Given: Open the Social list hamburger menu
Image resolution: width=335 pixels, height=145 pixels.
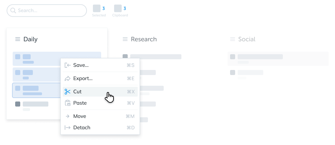Looking at the screenshot, I should coord(233,39).
